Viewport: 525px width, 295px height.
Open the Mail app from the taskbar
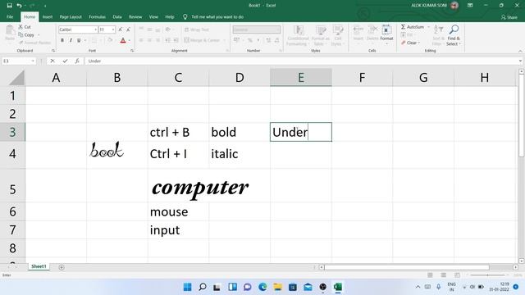(x=308, y=287)
